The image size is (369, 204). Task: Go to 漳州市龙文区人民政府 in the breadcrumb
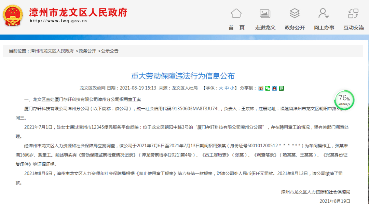tap(52, 51)
